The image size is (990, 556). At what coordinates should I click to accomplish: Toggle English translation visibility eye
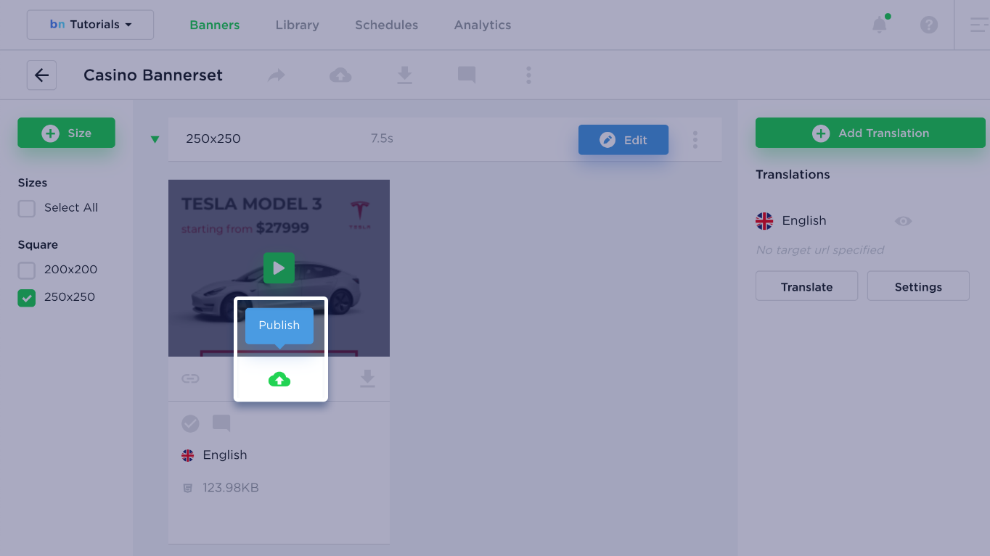pos(903,221)
